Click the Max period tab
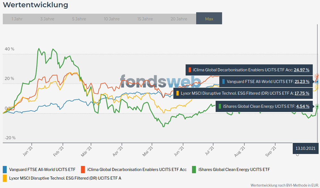Screen dimensions: 320x188 [209, 19]
